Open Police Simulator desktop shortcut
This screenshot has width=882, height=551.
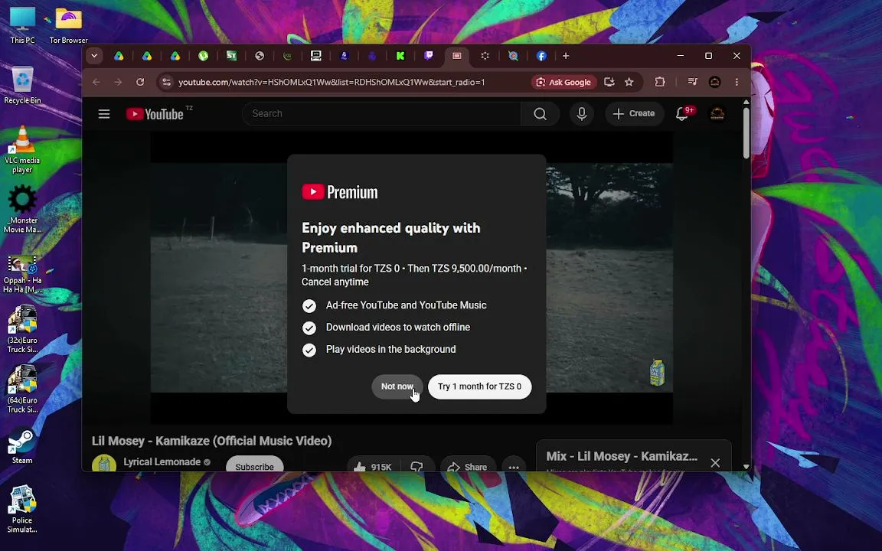[22, 510]
